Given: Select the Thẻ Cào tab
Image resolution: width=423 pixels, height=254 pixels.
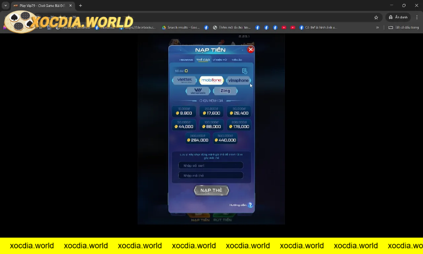Looking at the screenshot, I should 203,60.
